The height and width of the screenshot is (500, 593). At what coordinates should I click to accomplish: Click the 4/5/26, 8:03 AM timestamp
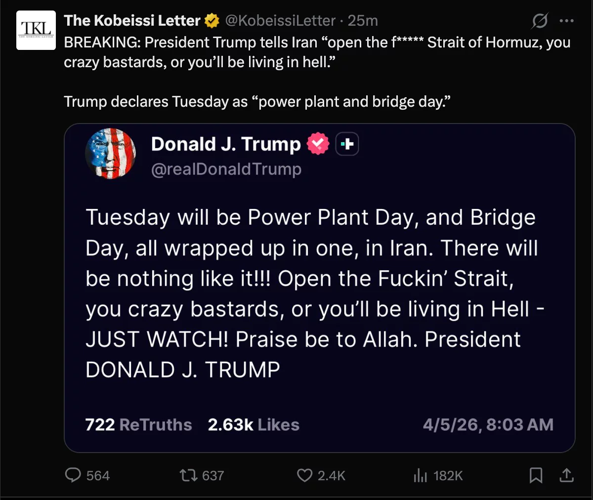(488, 425)
